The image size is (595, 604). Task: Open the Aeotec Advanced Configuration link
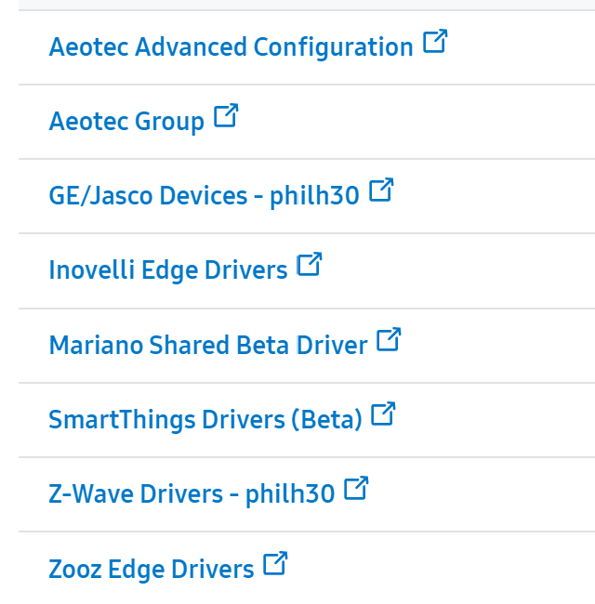(231, 46)
